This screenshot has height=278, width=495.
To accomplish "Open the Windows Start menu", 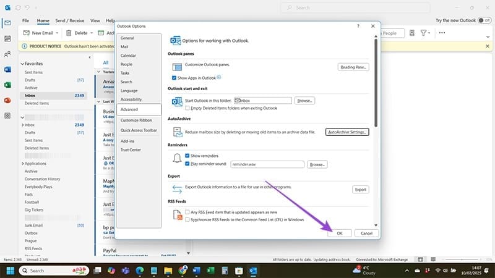I will (10, 271).
